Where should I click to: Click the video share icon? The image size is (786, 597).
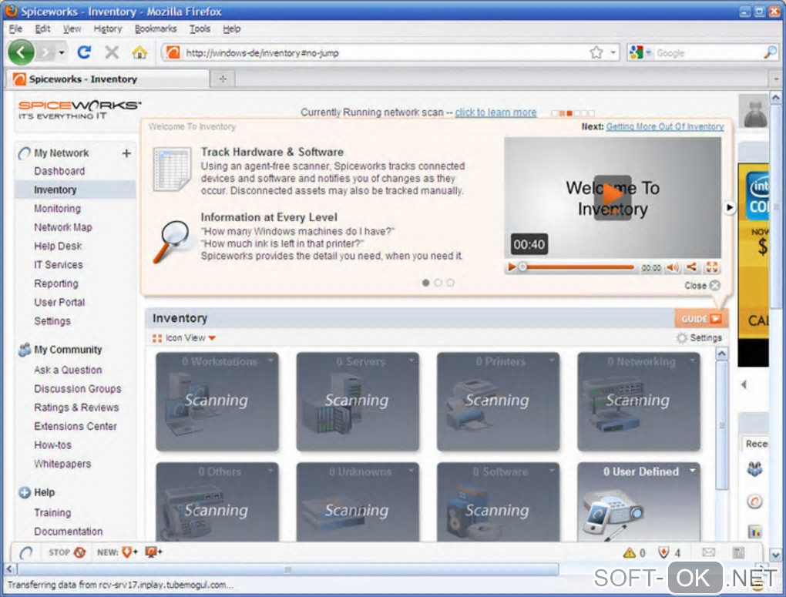(691, 267)
